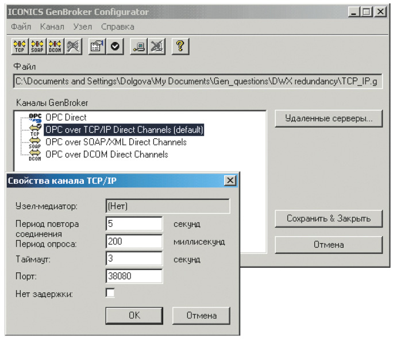
Task: Add a new TCP channel from toolbar
Action: pos(20,47)
